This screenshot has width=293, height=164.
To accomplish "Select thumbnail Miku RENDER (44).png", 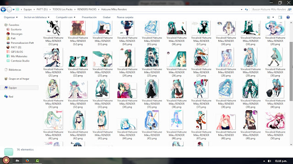I will click(127, 124).
